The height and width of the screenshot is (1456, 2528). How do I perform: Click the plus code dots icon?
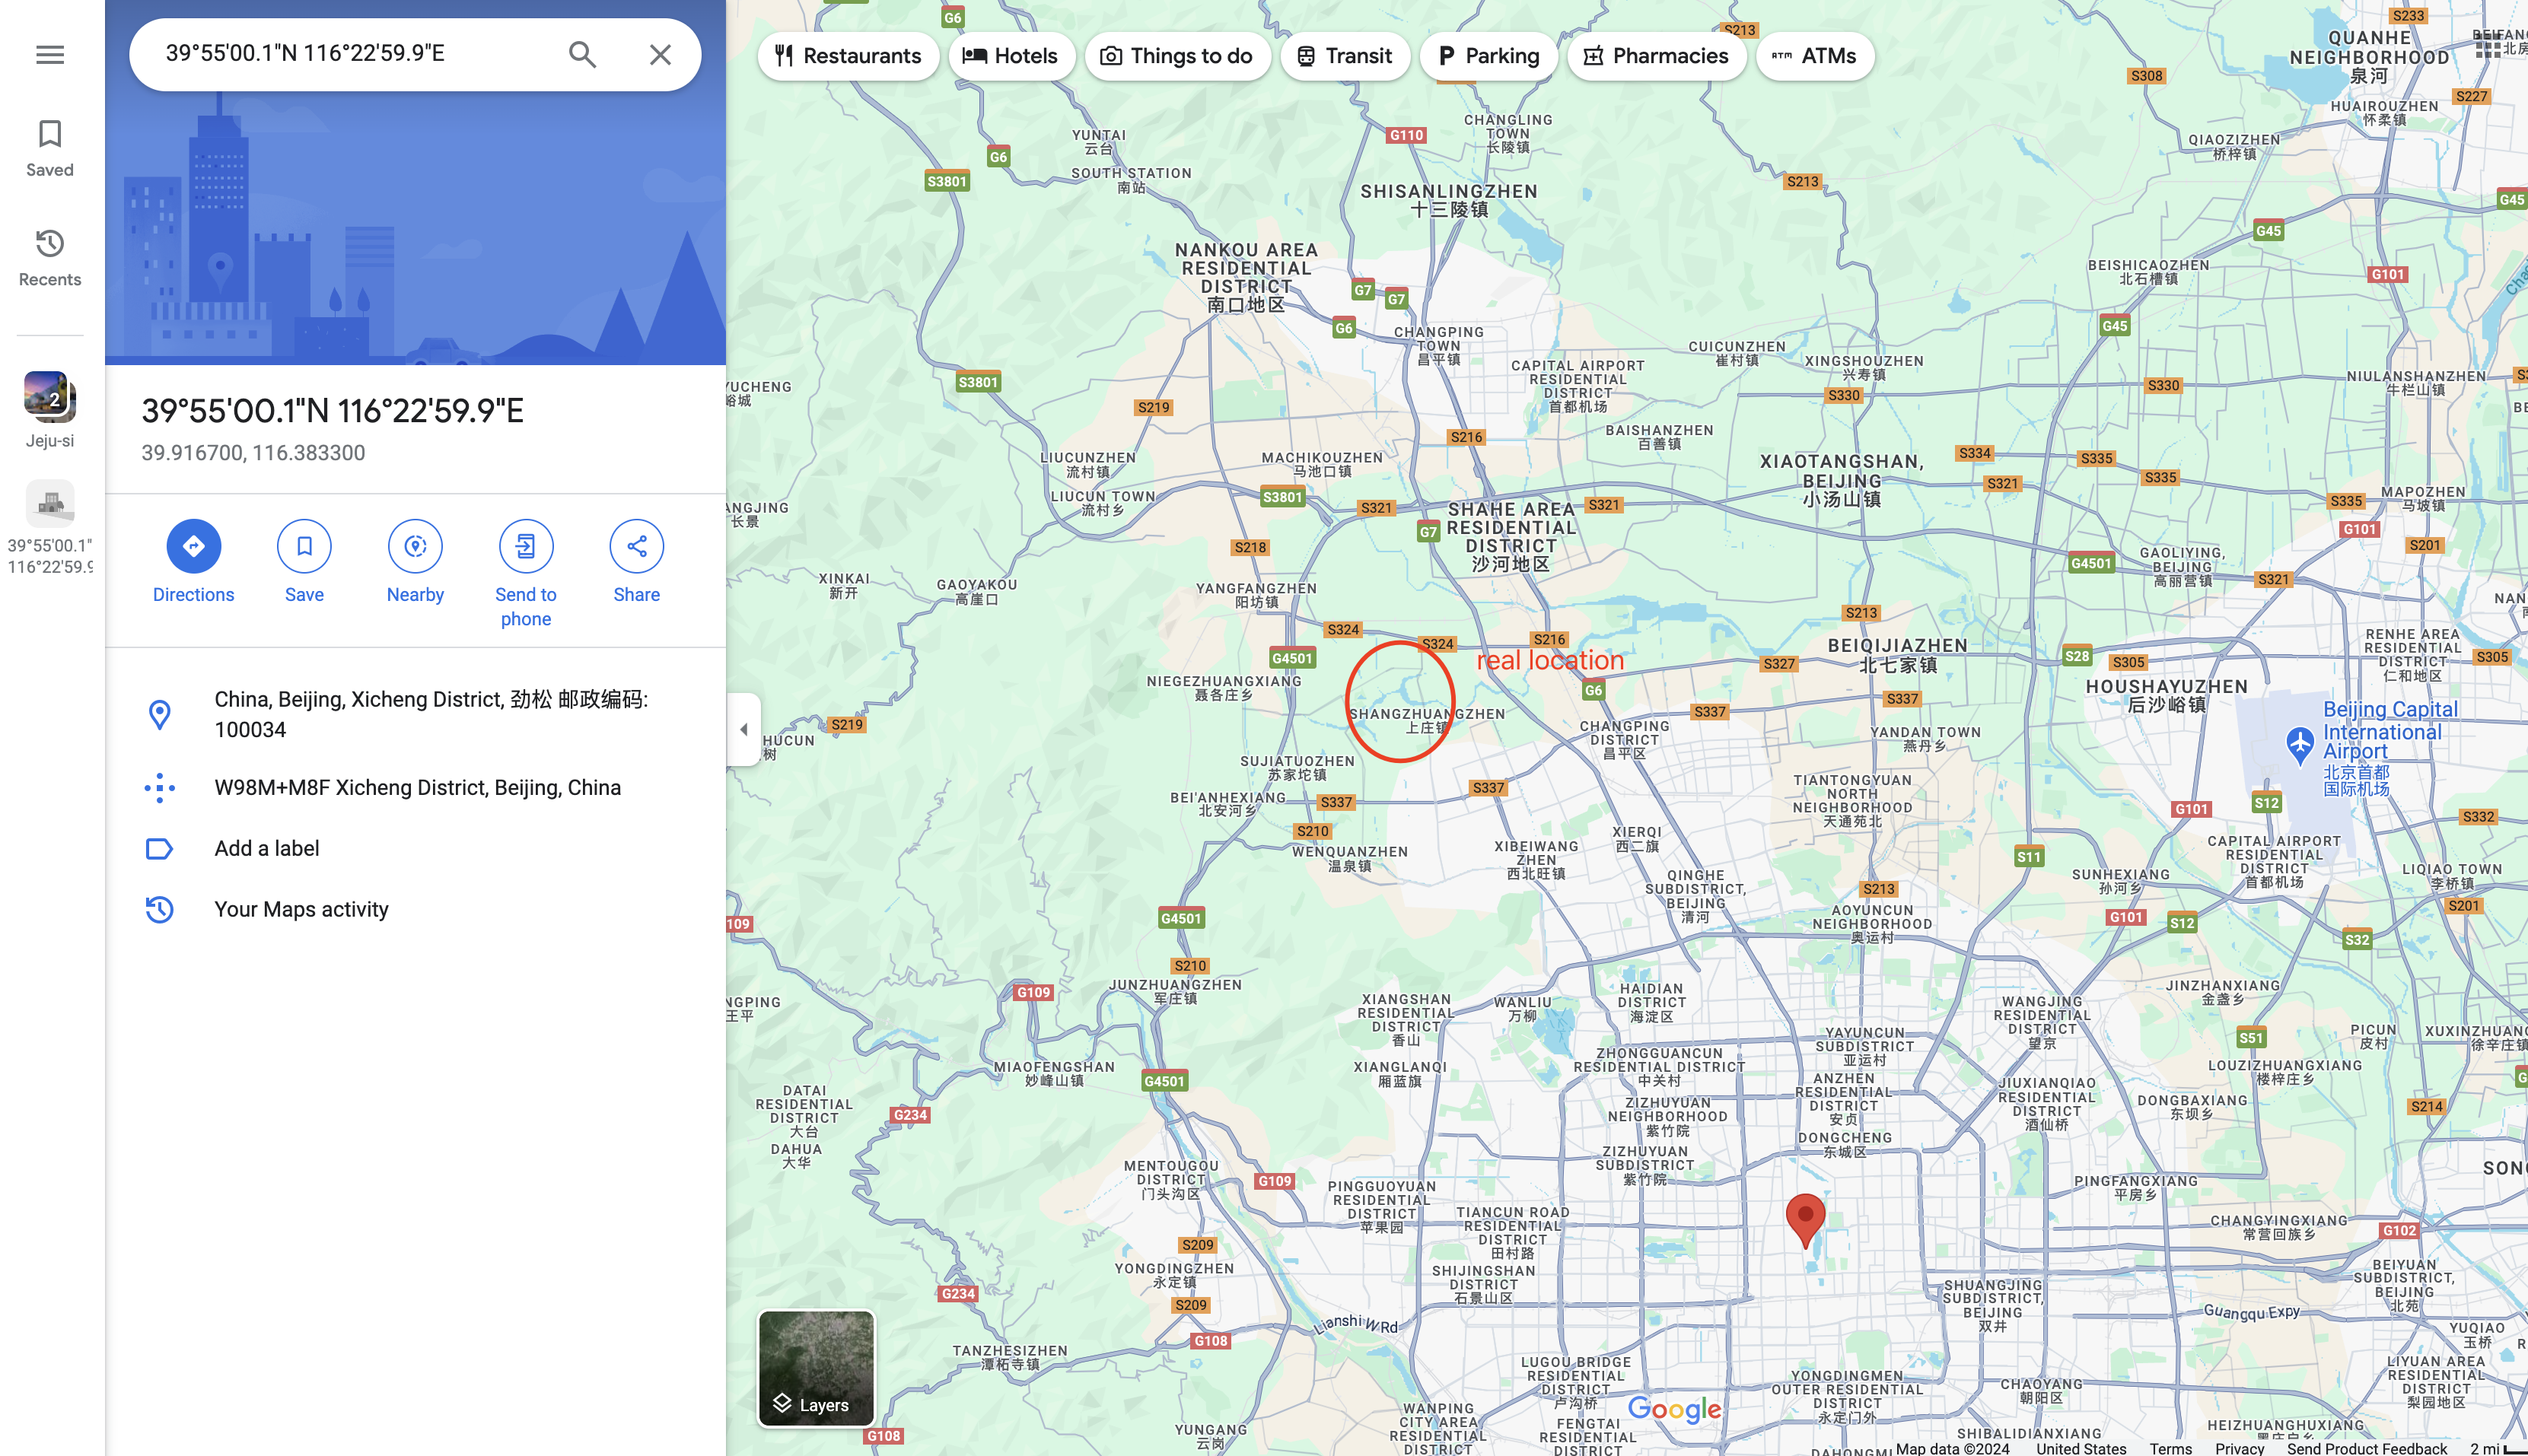point(159,788)
